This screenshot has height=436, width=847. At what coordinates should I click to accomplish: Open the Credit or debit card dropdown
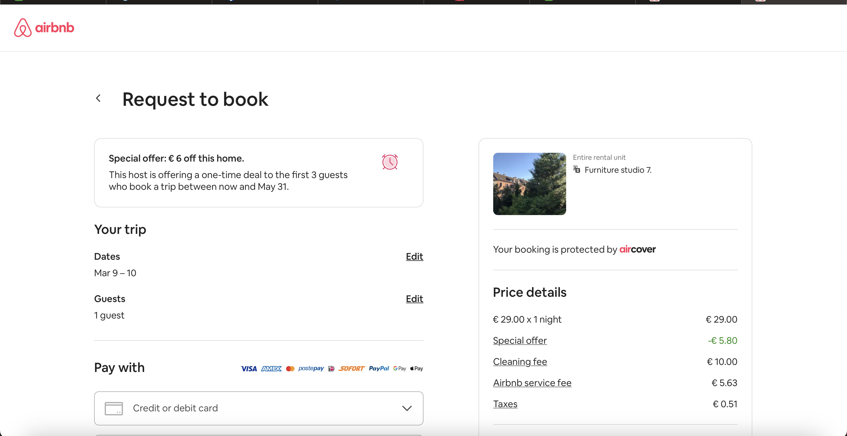point(259,408)
